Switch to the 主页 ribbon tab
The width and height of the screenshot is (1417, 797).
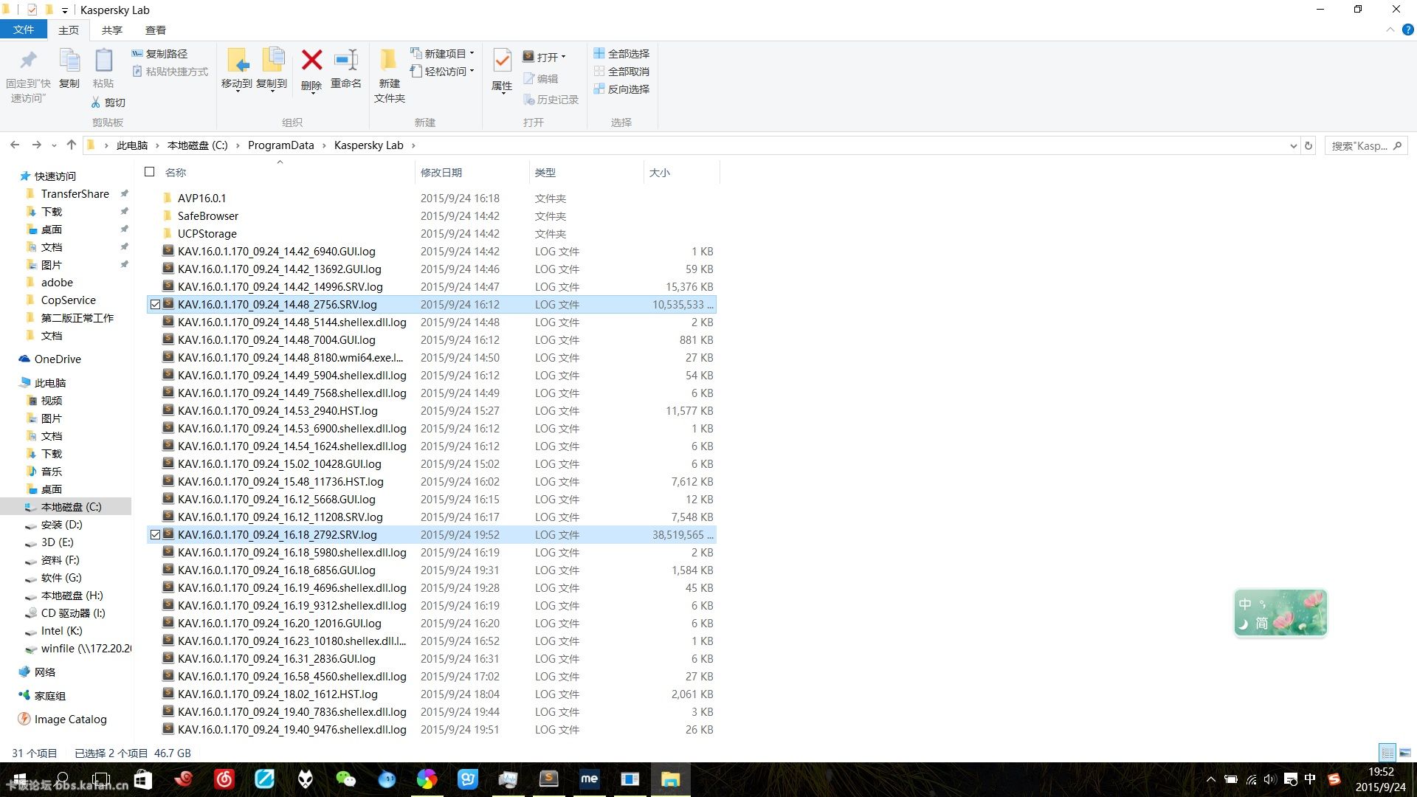click(69, 30)
